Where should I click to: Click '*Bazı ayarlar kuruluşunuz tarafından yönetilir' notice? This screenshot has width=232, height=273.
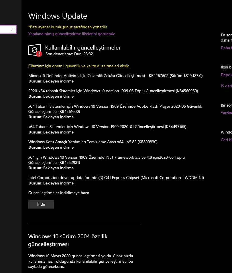[68, 27]
